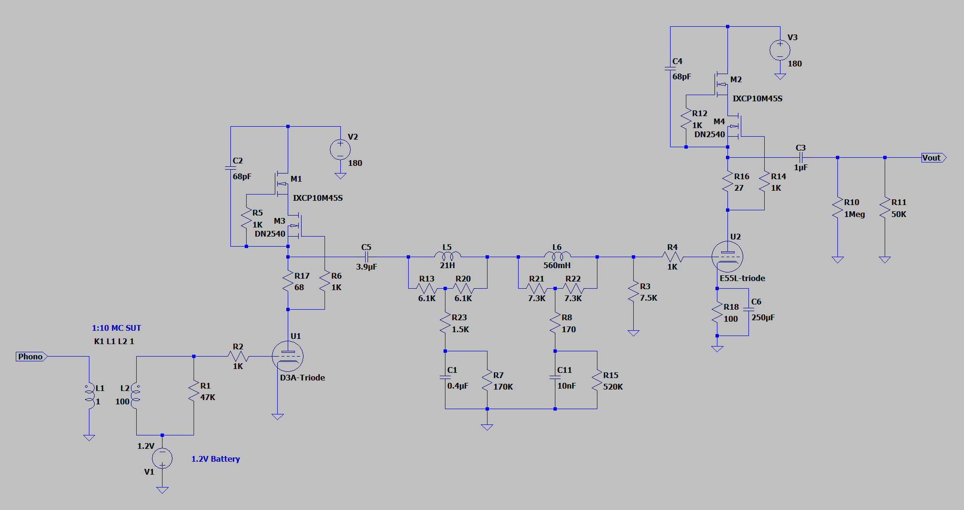Select the ground symbol below L1 winding
Viewport: 964px width, 510px height.
click(x=89, y=437)
